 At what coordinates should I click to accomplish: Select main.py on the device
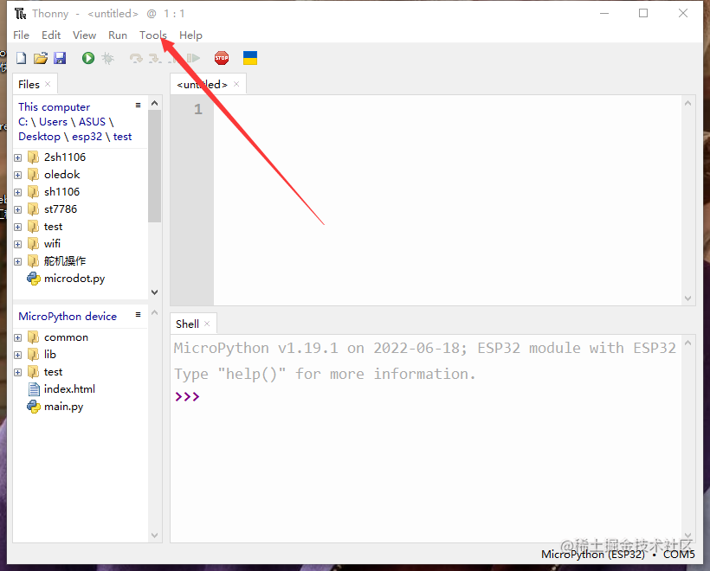(63, 407)
